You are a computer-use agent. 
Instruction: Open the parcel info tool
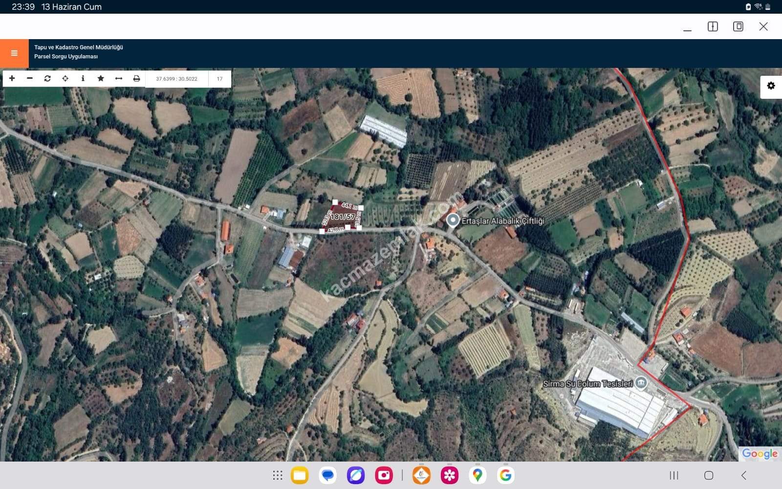(x=83, y=78)
